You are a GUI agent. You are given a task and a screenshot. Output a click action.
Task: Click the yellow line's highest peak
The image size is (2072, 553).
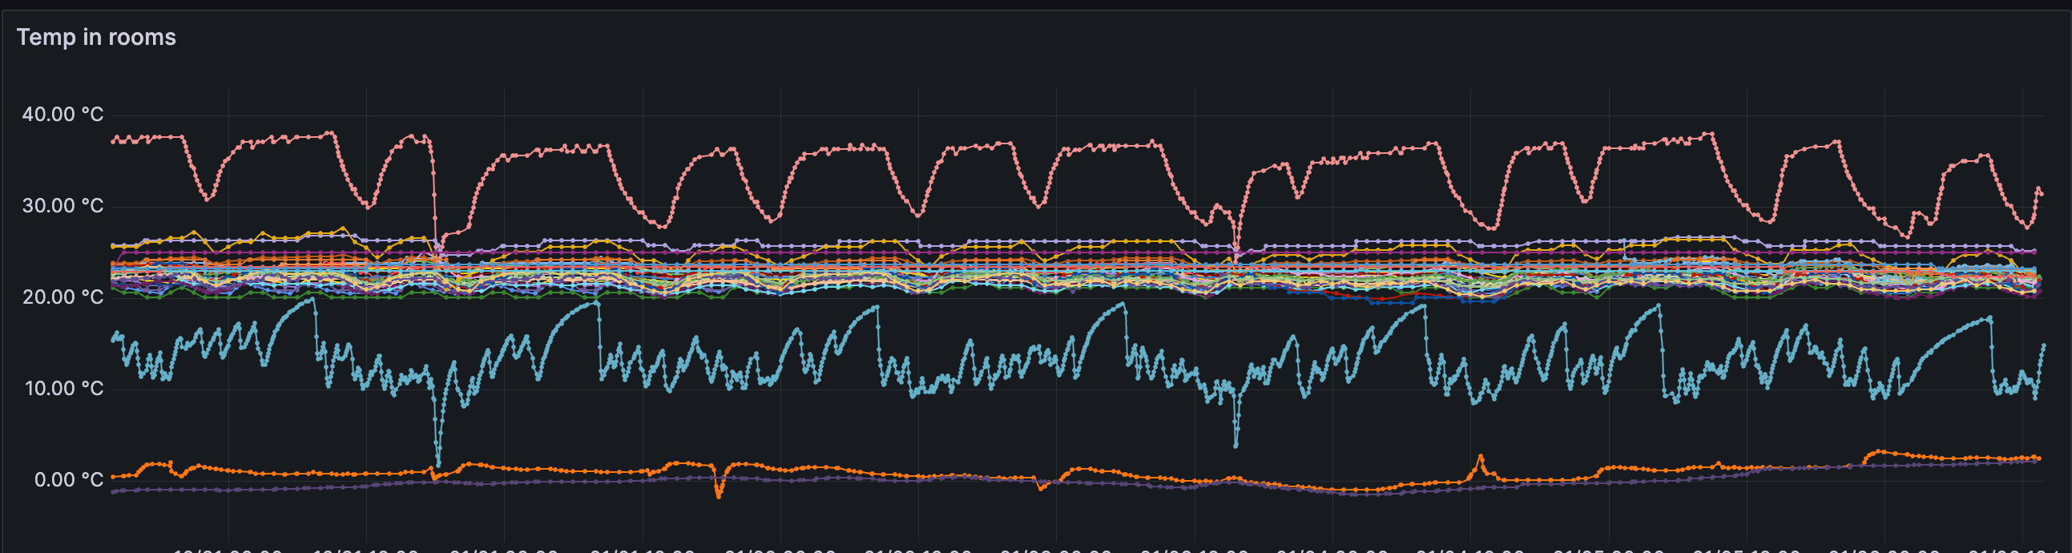(x=344, y=228)
